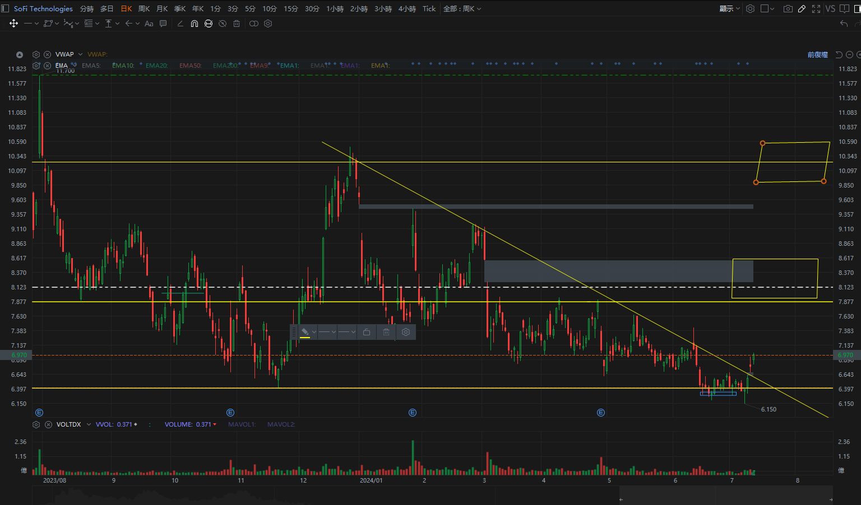The width and height of the screenshot is (861, 505).
Task: Undo the last drawing action
Action: [844, 24]
